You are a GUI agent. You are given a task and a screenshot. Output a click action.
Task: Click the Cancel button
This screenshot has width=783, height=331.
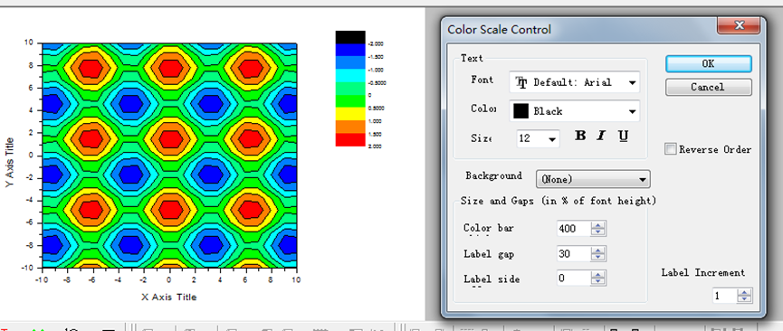point(708,87)
